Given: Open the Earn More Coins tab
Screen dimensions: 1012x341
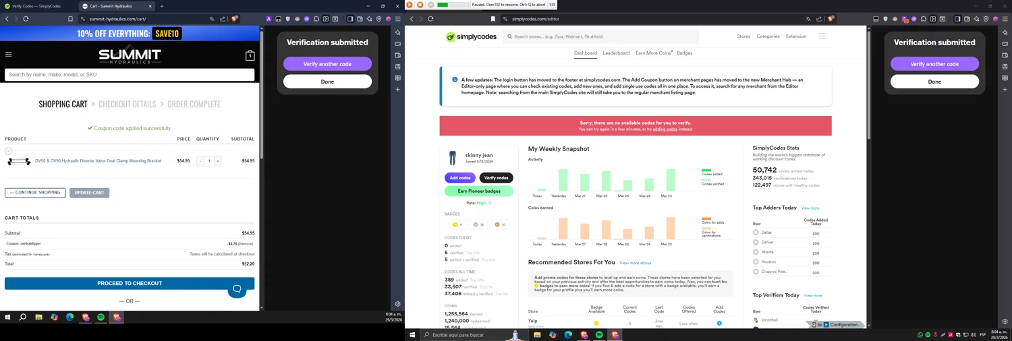Looking at the screenshot, I should click(653, 53).
